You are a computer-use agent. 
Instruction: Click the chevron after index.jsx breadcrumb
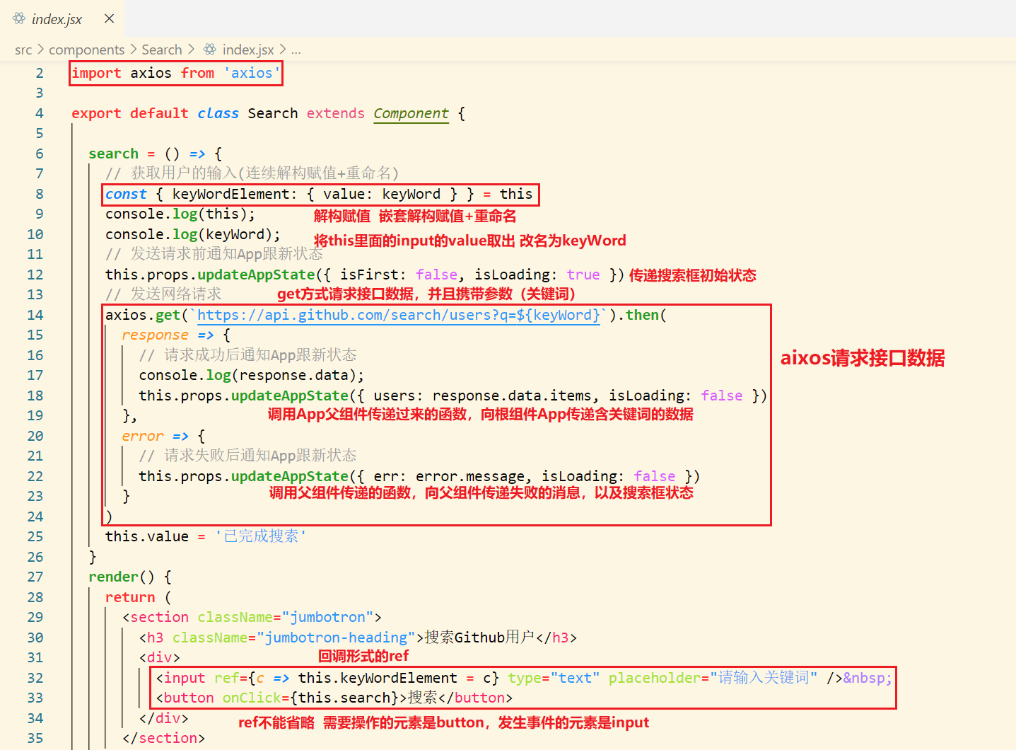point(282,50)
